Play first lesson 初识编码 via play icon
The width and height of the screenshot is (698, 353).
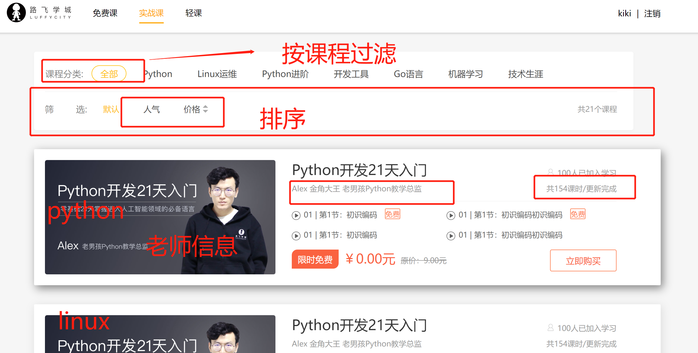tap(296, 215)
